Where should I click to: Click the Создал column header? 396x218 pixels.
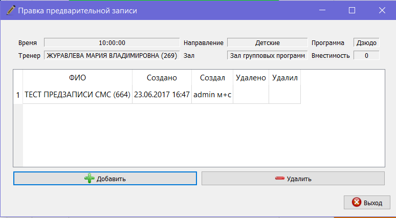click(x=212, y=78)
